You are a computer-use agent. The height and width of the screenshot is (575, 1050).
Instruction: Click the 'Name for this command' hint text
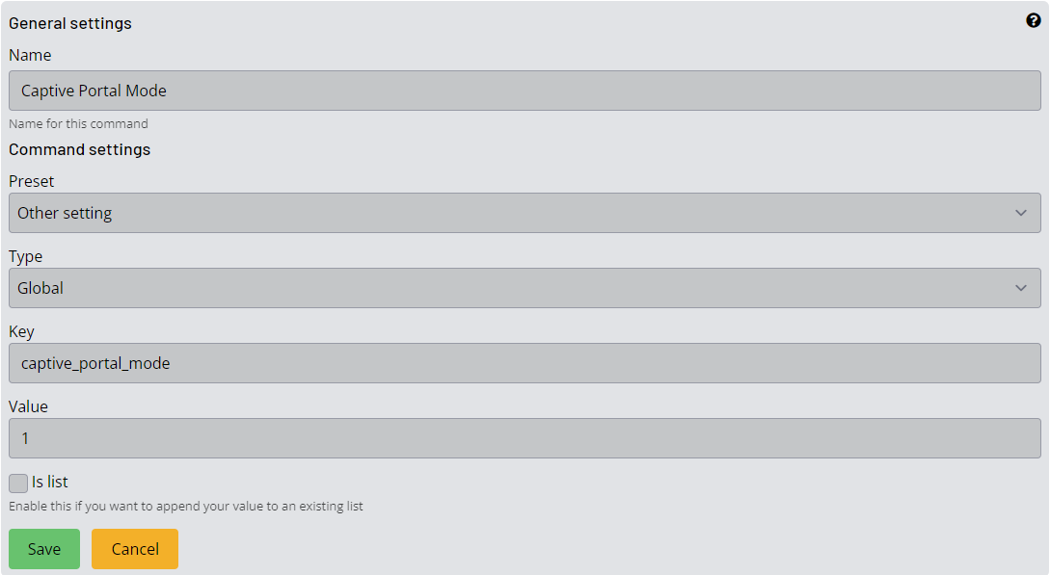[78, 123]
